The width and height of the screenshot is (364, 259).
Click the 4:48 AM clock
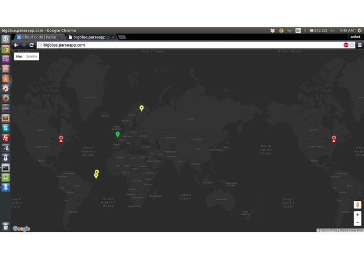(x=347, y=30)
